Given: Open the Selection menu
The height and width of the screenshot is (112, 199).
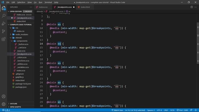Looking at the screenshot, I should coord(21,2).
